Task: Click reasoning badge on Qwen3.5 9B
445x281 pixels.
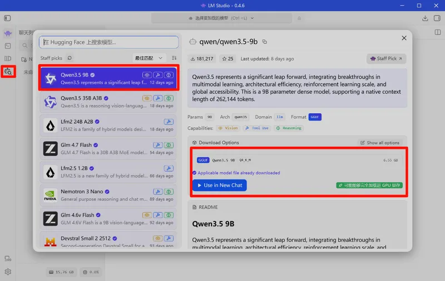Action: click(169, 75)
